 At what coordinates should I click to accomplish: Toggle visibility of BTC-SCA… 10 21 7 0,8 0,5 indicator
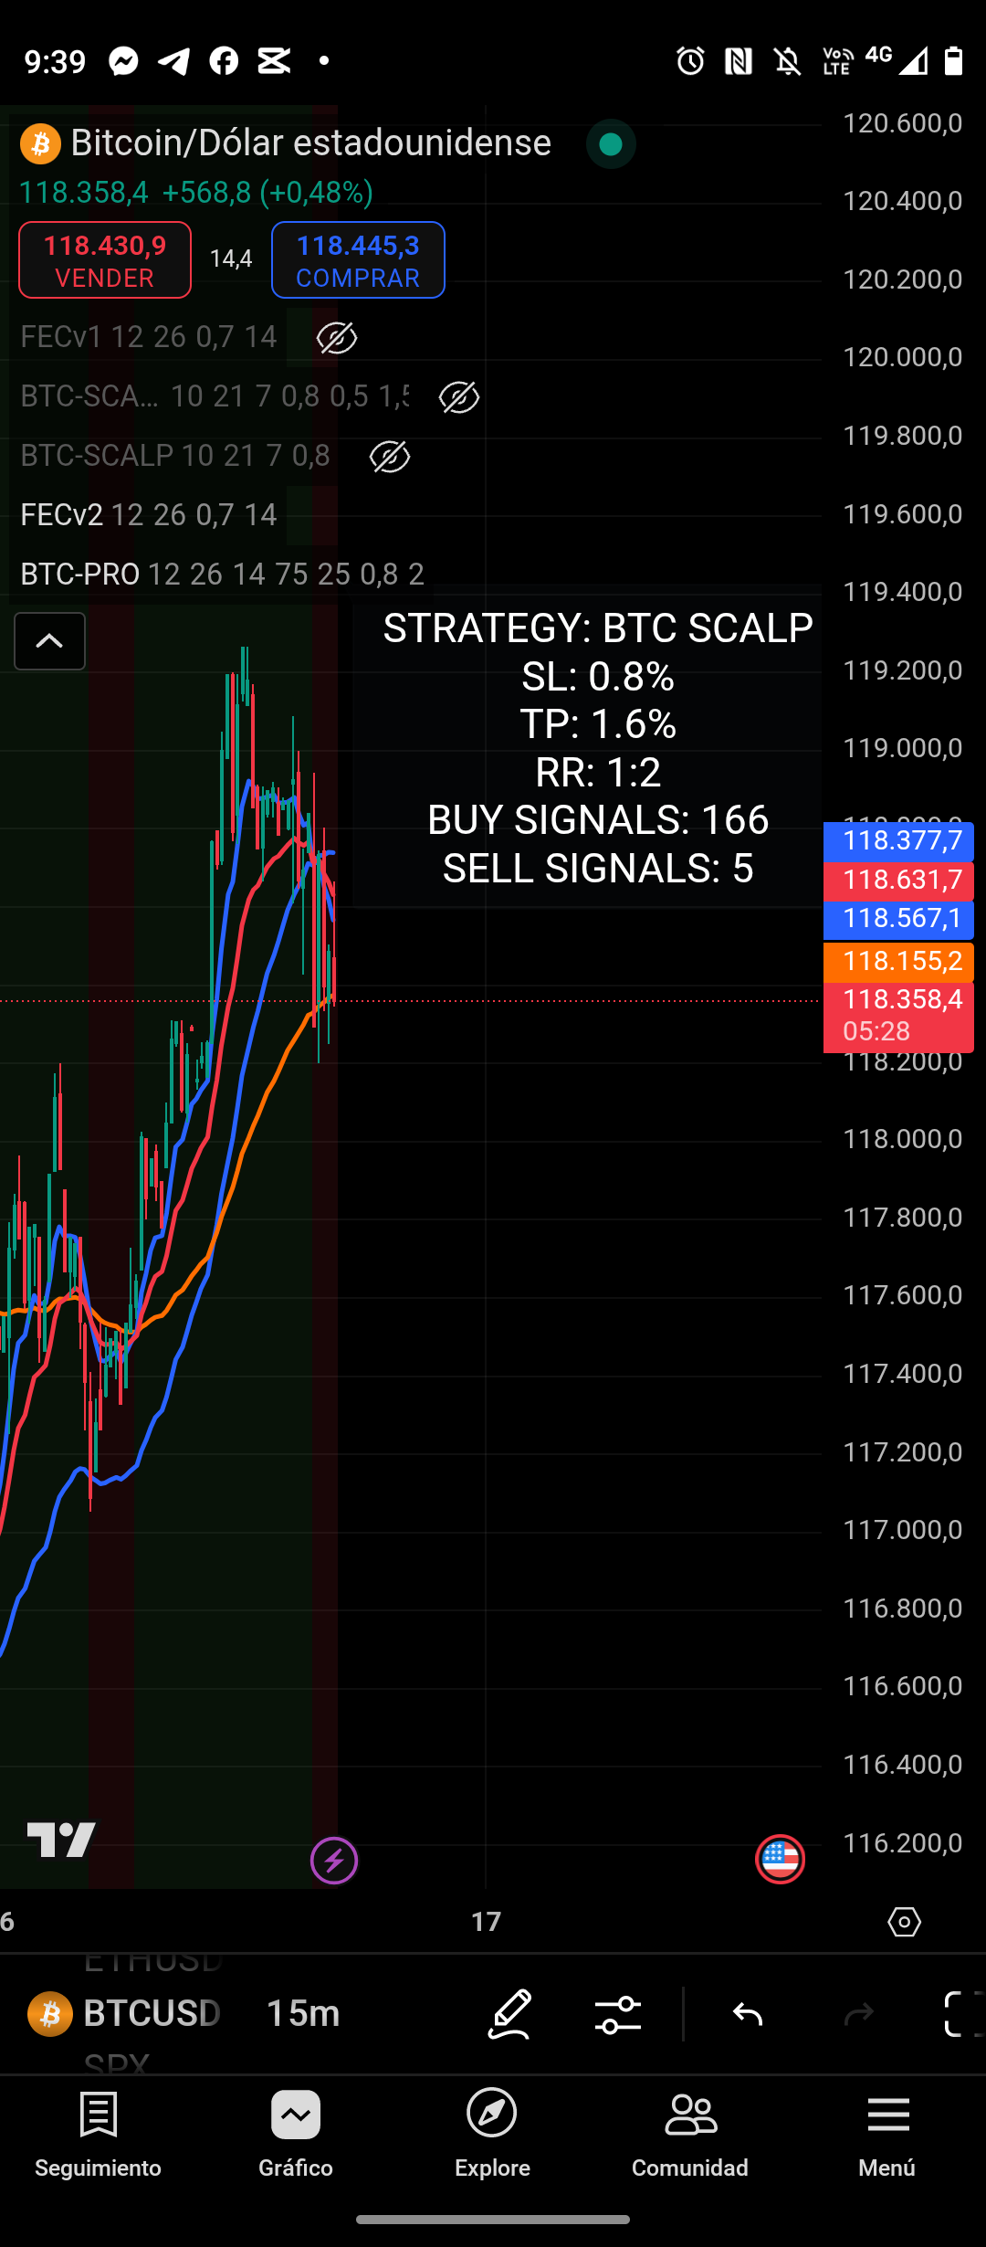tap(458, 397)
